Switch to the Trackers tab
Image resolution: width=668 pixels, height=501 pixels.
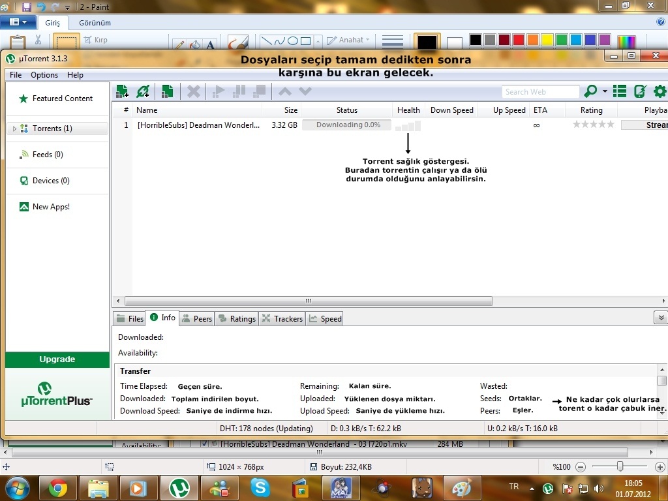coord(282,318)
